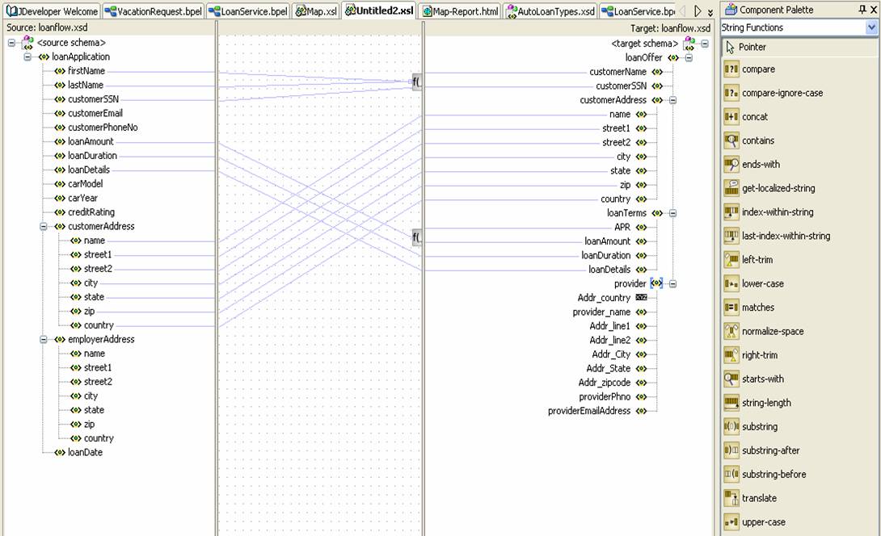Collapse the source loanApplication node
This screenshot has height=536, width=881.
point(27,57)
